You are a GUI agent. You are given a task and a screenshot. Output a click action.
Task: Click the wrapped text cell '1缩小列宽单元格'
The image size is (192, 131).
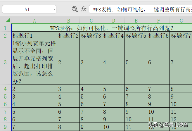(34, 62)
